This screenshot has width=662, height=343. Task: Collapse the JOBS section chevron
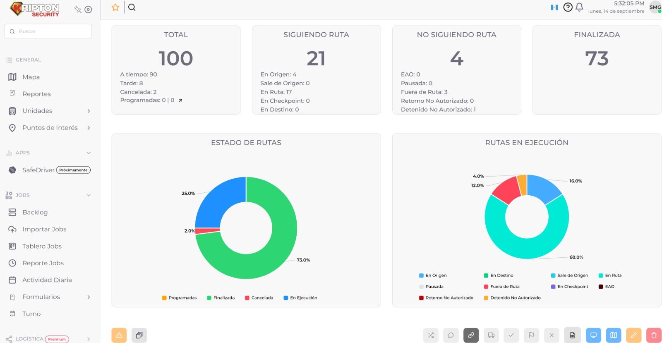point(89,195)
